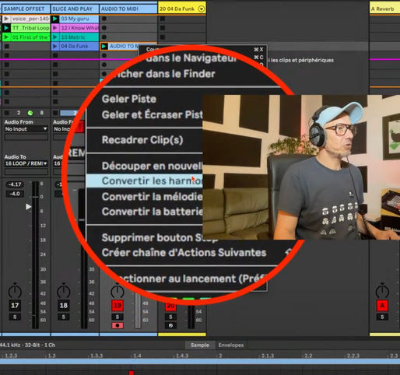Select the highlighted Convertir les harmon entry
This screenshot has height=375, width=400.
click(144, 181)
